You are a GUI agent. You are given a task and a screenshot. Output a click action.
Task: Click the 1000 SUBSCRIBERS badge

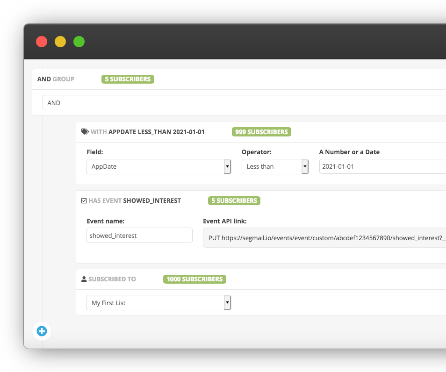click(x=194, y=279)
